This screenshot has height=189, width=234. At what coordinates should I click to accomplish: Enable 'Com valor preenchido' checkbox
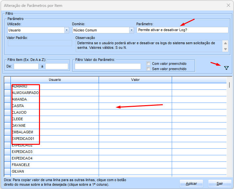[x=148, y=64]
